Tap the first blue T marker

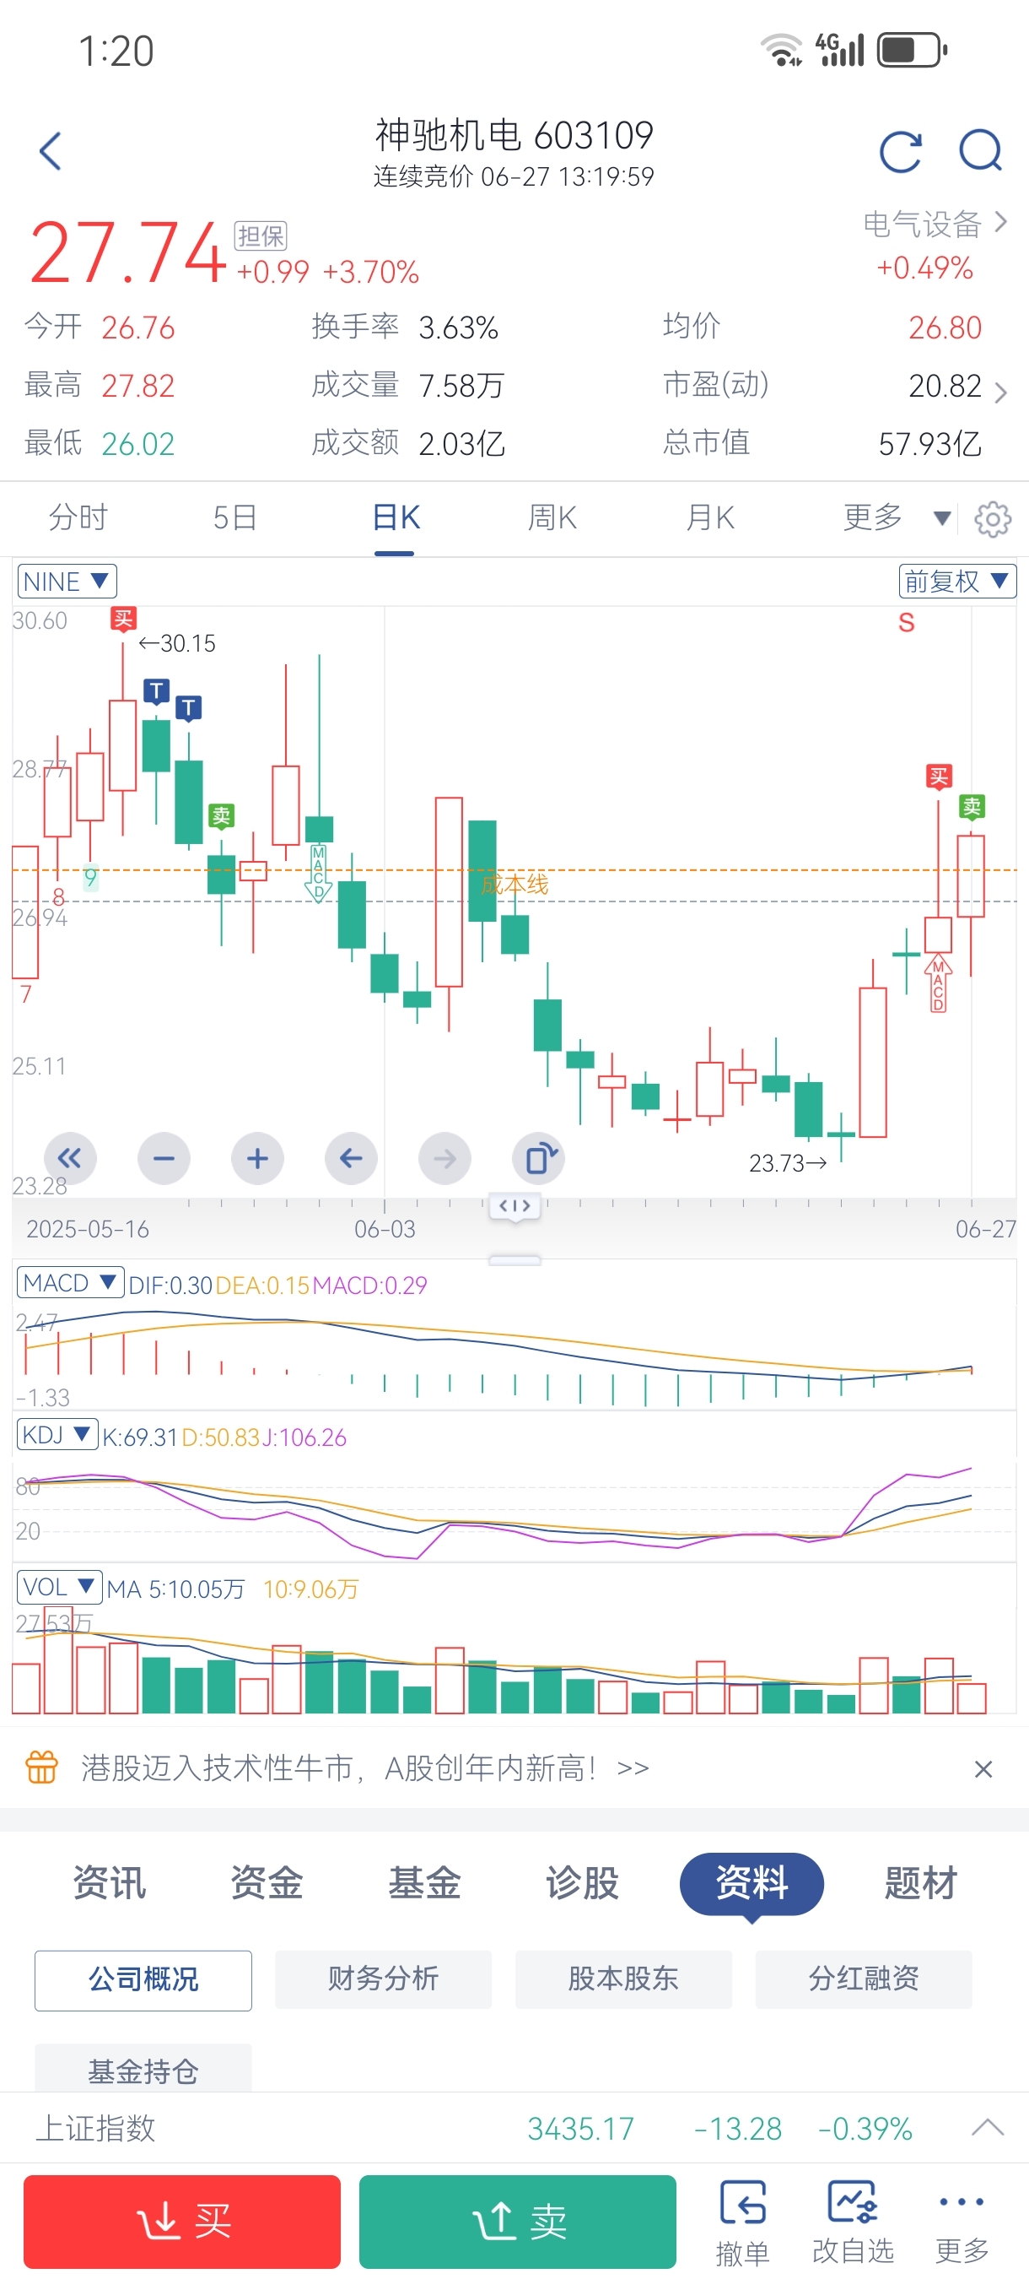pos(157,690)
